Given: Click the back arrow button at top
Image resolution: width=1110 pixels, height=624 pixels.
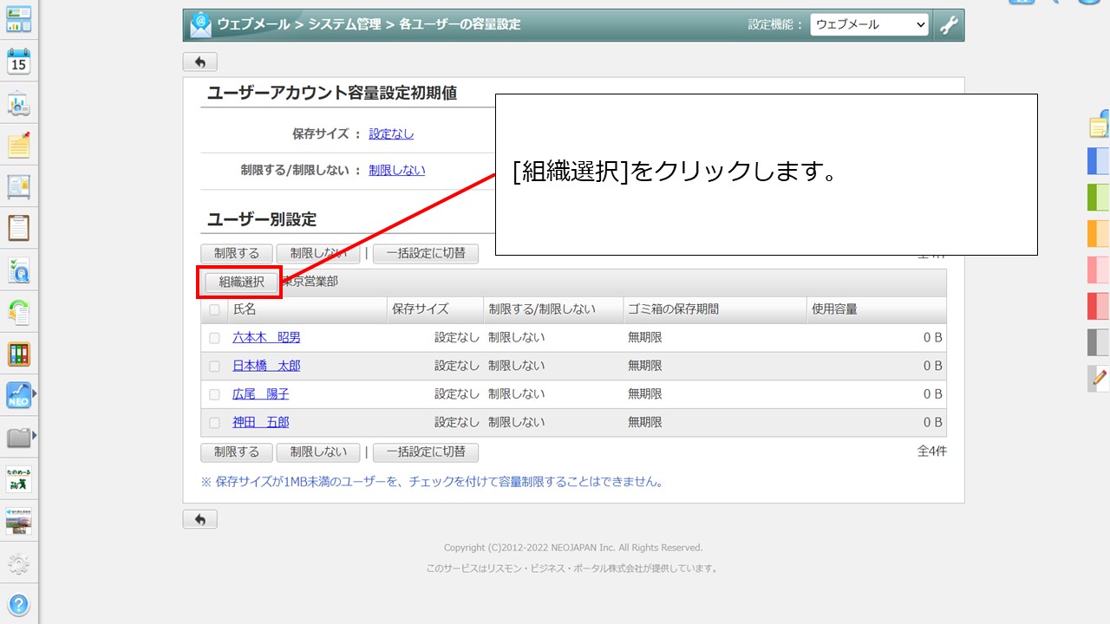Looking at the screenshot, I should (x=199, y=62).
